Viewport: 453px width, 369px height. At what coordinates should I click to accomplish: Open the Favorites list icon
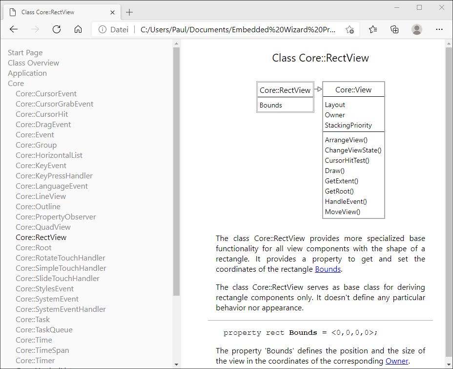(373, 29)
